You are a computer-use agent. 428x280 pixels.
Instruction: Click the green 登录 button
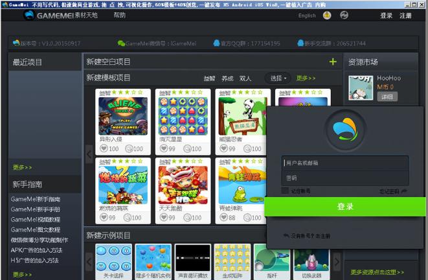[x=345, y=206]
